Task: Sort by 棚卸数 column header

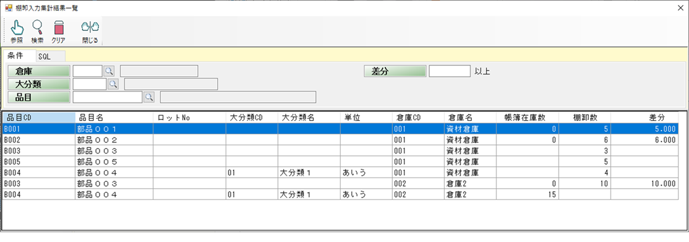Action: pyautogui.click(x=584, y=118)
